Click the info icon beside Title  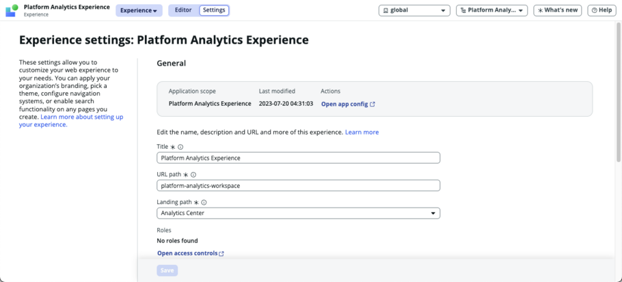click(180, 147)
